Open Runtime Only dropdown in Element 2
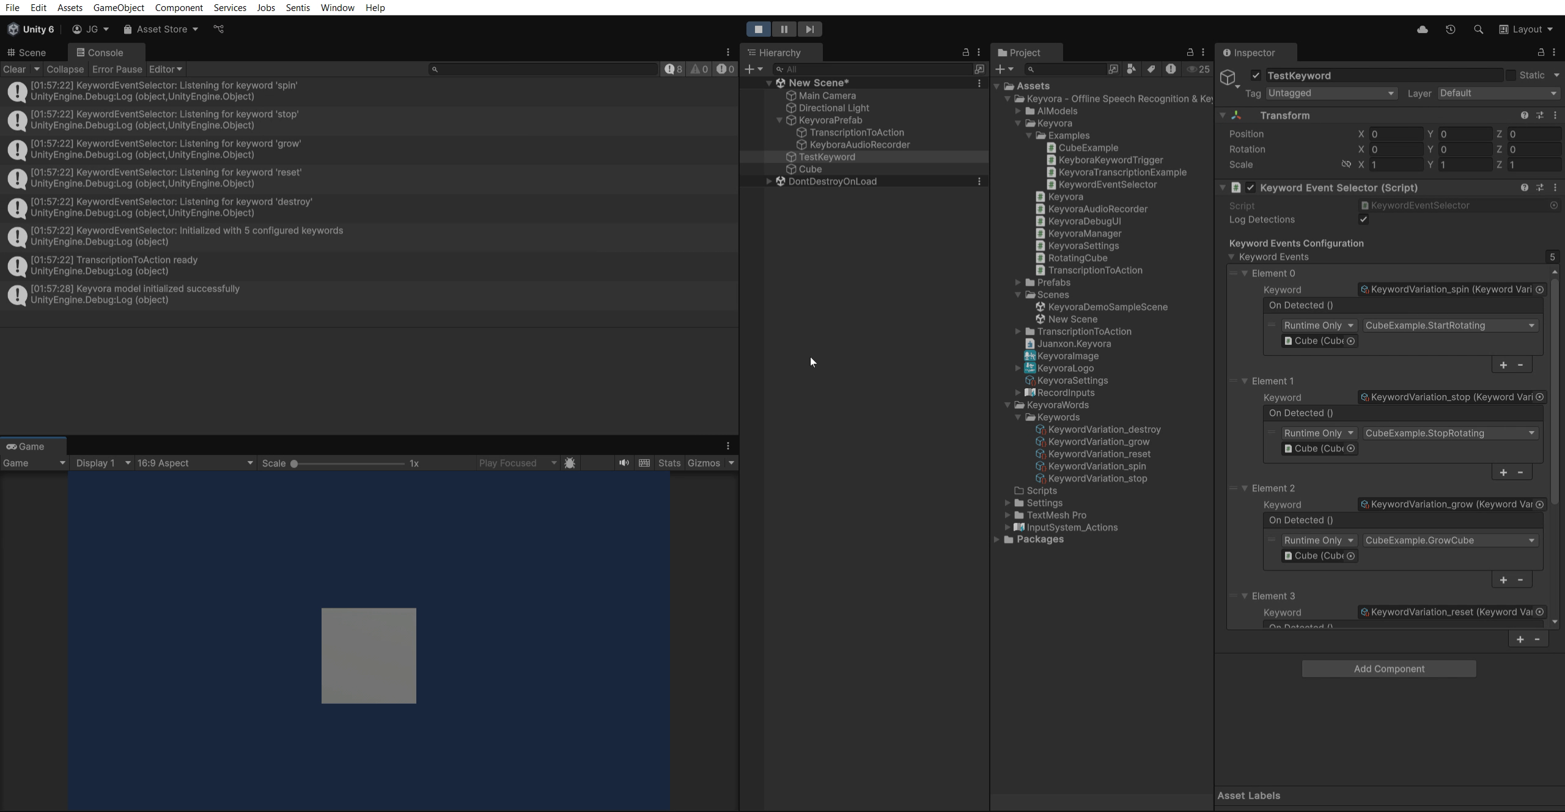 click(1319, 541)
